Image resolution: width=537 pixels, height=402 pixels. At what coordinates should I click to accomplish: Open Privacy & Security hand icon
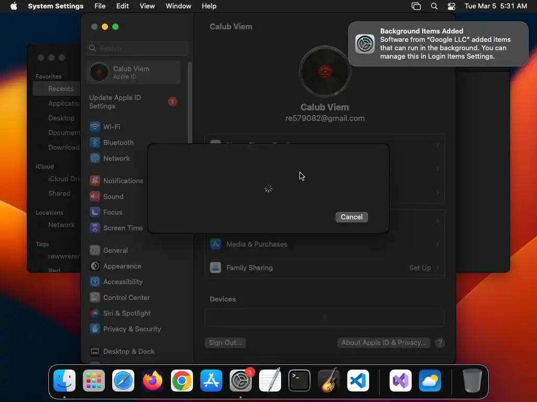coord(95,329)
